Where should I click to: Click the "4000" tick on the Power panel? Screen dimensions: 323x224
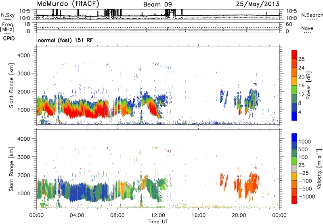point(24,55)
